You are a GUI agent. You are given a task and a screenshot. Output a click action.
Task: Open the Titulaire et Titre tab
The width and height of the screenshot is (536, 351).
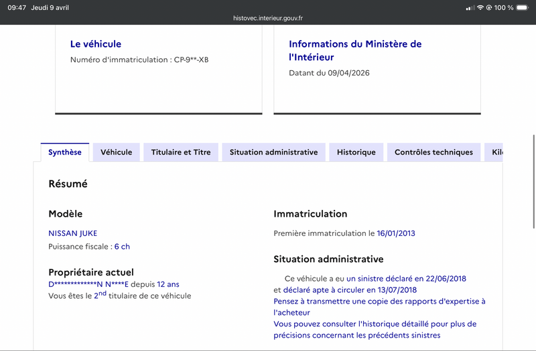(181, 152)
